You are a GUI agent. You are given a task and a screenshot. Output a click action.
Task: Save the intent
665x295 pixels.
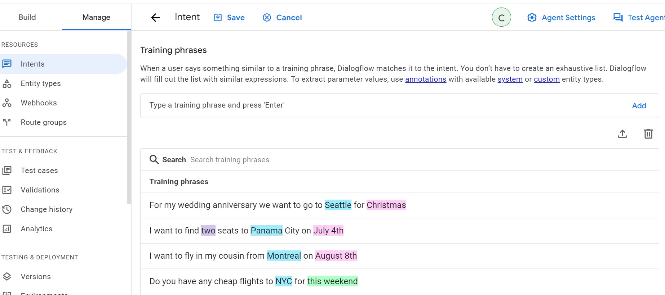229,18
